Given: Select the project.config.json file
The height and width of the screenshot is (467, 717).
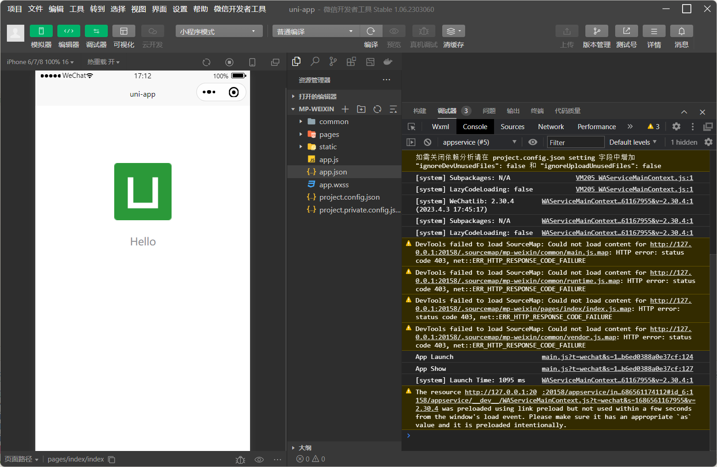Looking at the screenshot, I should pyautogui.click(x=349, y=197).
